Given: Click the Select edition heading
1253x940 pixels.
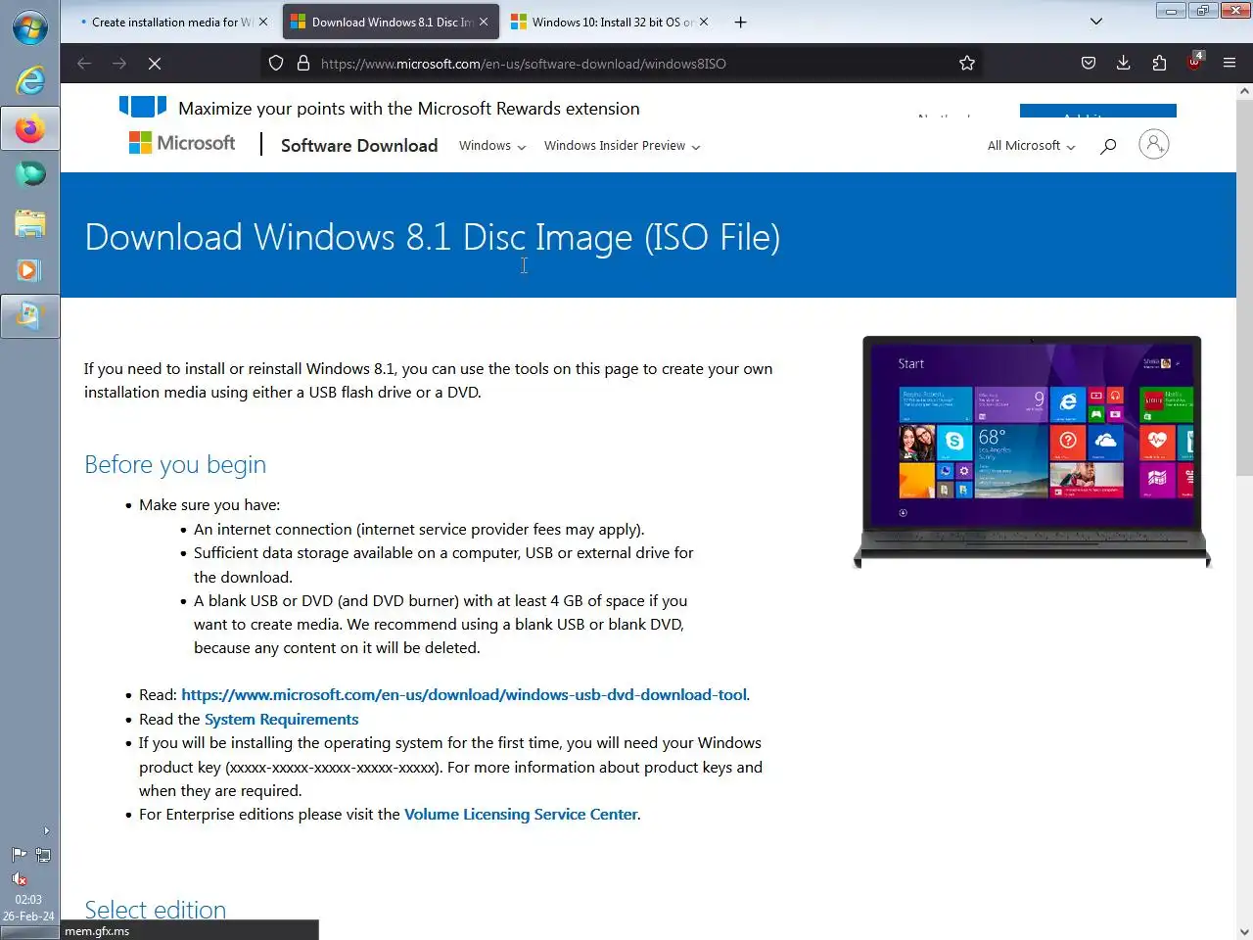Looking at the screenshot, I should 156,909.
